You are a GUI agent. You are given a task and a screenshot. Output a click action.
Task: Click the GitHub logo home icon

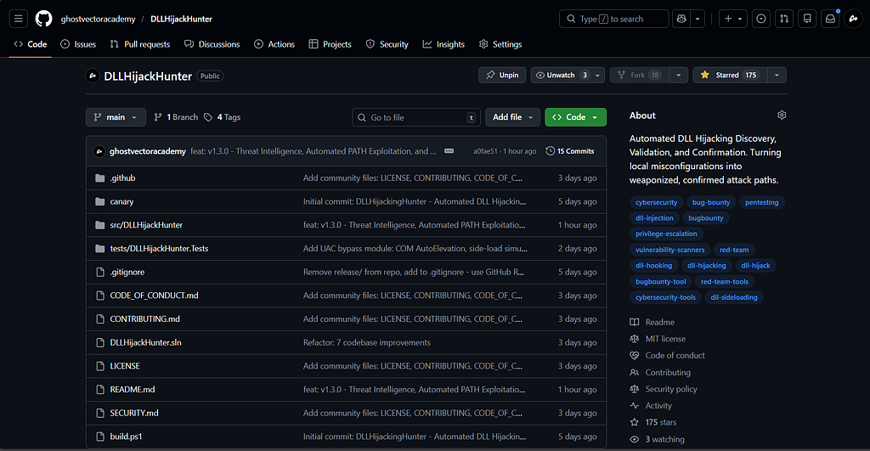click(x=44, y=19)
